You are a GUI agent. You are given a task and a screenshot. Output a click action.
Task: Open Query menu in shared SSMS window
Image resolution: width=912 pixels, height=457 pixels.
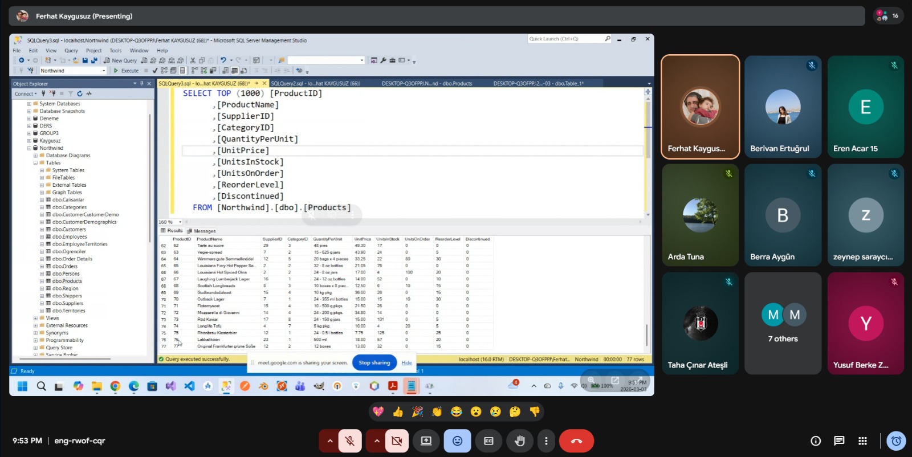point(71,51)
